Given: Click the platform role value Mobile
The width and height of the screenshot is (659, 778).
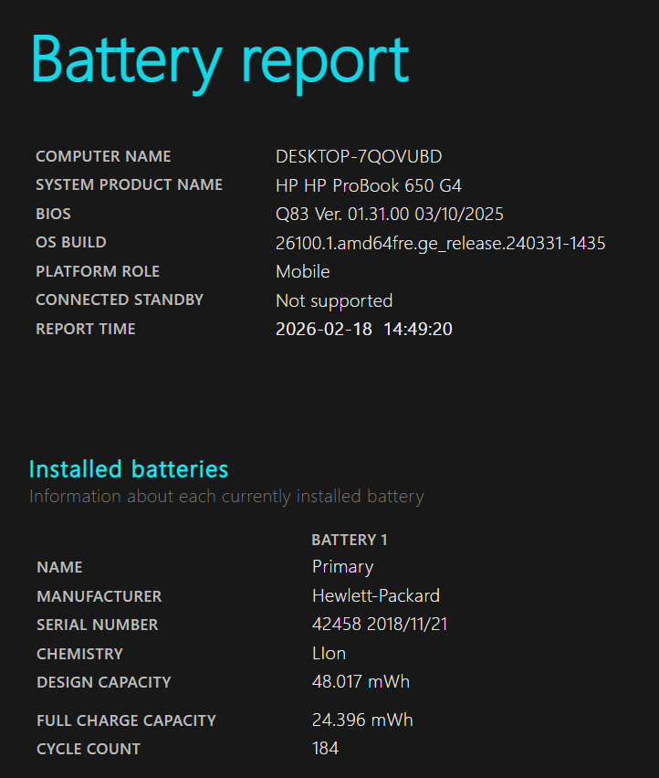Looking at the screenshot, I should tap(303, 272).
